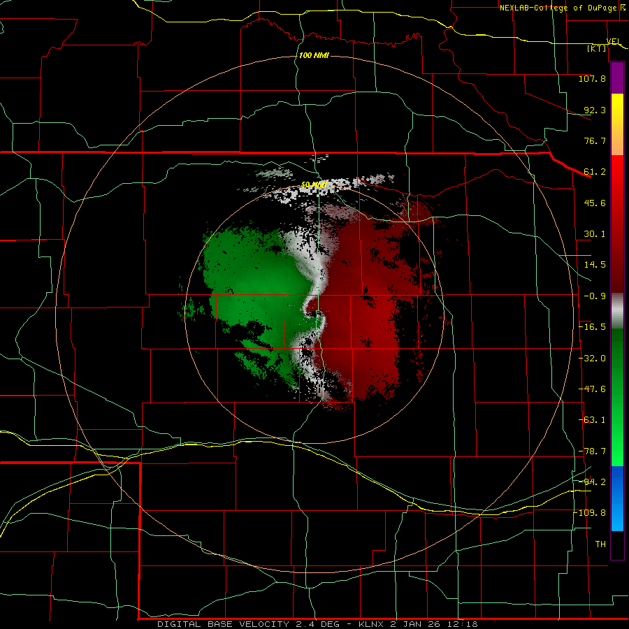629x629 pixels.
Task: Click the NEXLAB-College of DuPage label
Action: pyautogui.click(x=559, y=8)
